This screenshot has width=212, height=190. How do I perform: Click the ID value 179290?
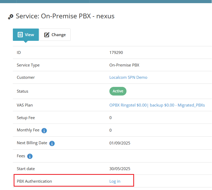[116, 53]
